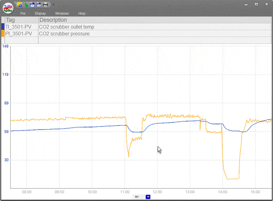Click the 14:00 time axis label
This screenshot has width=273, height=201.
pos(223,192)
